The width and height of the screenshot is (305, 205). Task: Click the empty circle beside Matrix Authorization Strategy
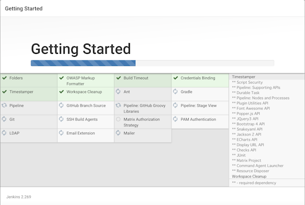coord(118,119)
